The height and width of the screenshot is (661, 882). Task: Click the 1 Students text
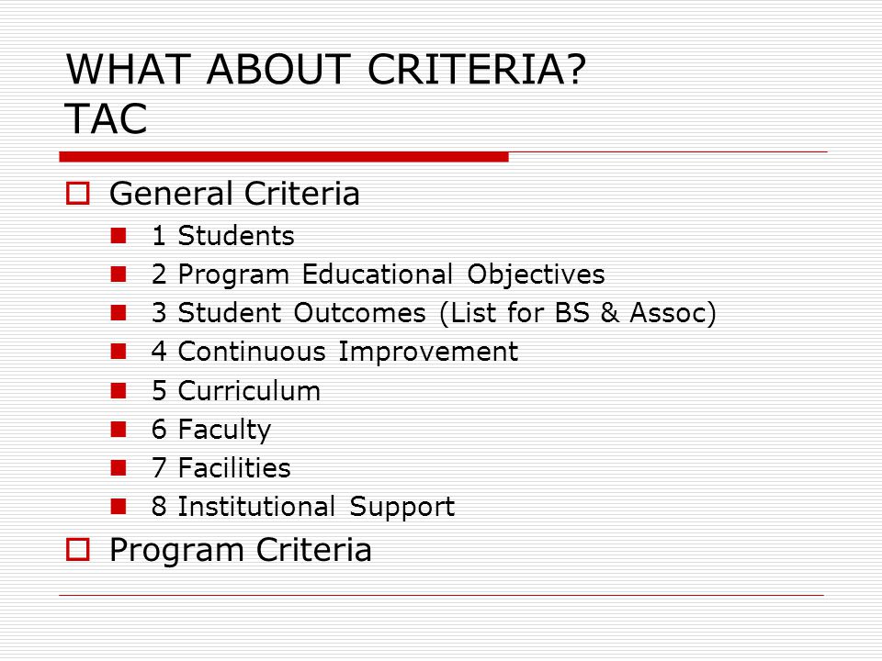coord(222,236)
